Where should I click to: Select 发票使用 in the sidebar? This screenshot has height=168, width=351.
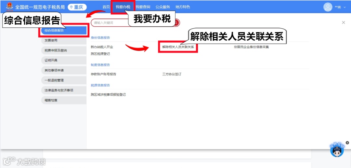tap(64, 40)
